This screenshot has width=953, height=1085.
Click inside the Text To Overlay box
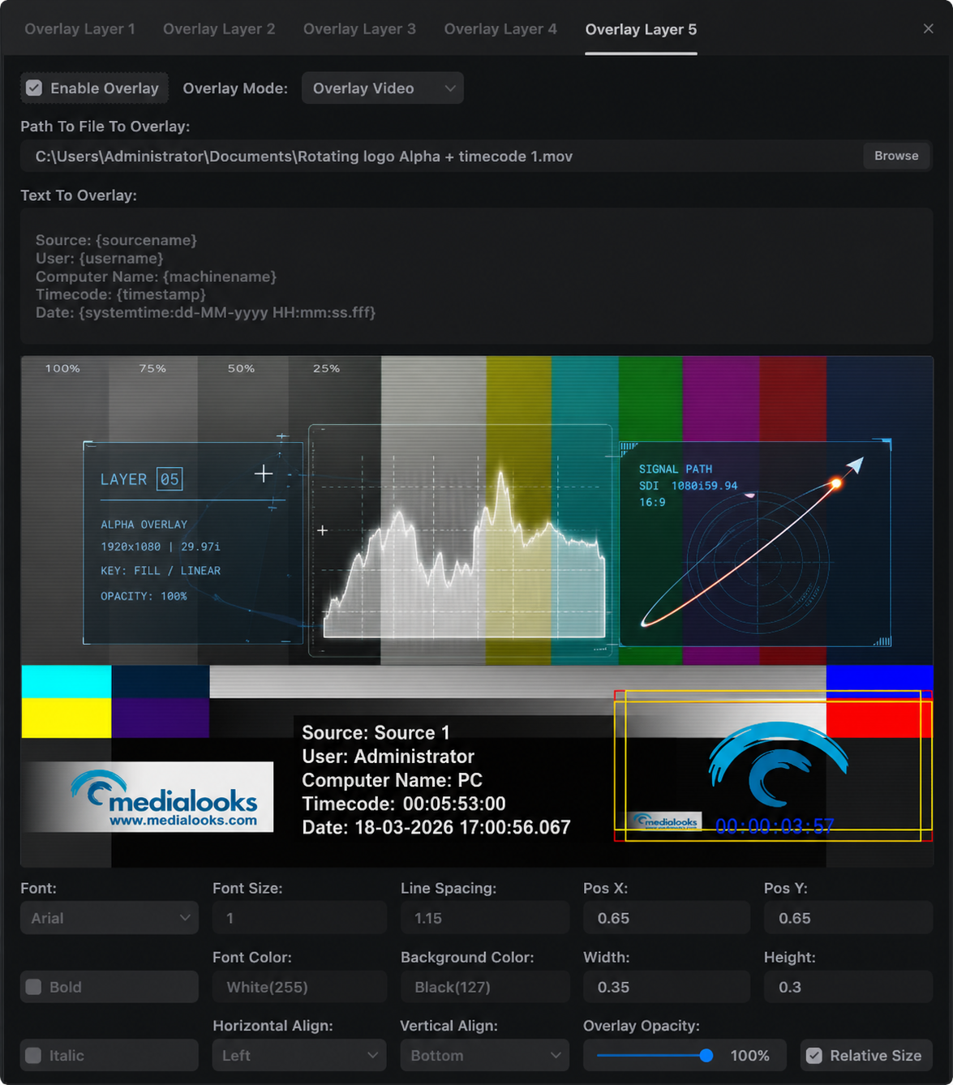click(x=477, y=277)
